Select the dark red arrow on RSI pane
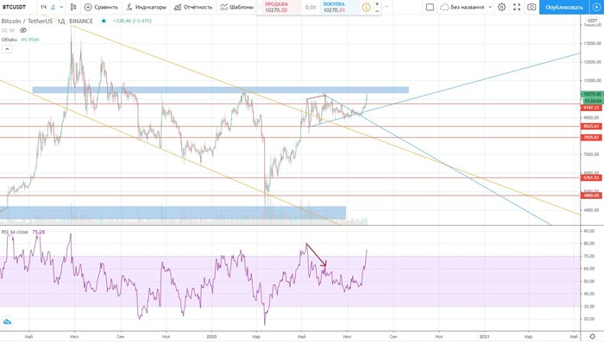Screen dimensions: 604x342 tap(317, 254)
